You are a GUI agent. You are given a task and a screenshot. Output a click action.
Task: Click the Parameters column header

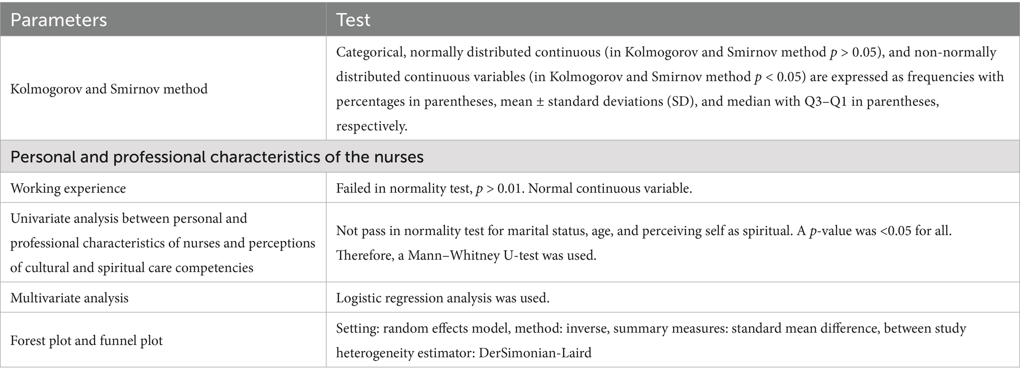[x=59, y=20]
